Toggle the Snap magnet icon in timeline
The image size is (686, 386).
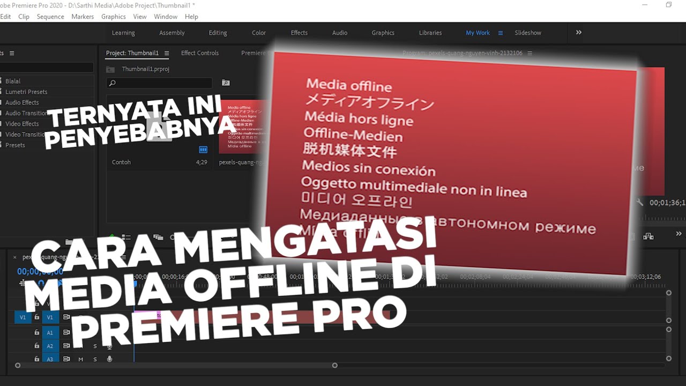41,283
